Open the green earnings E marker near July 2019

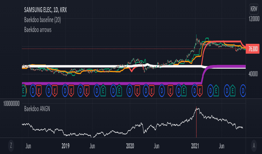click(x=103, y=90)
